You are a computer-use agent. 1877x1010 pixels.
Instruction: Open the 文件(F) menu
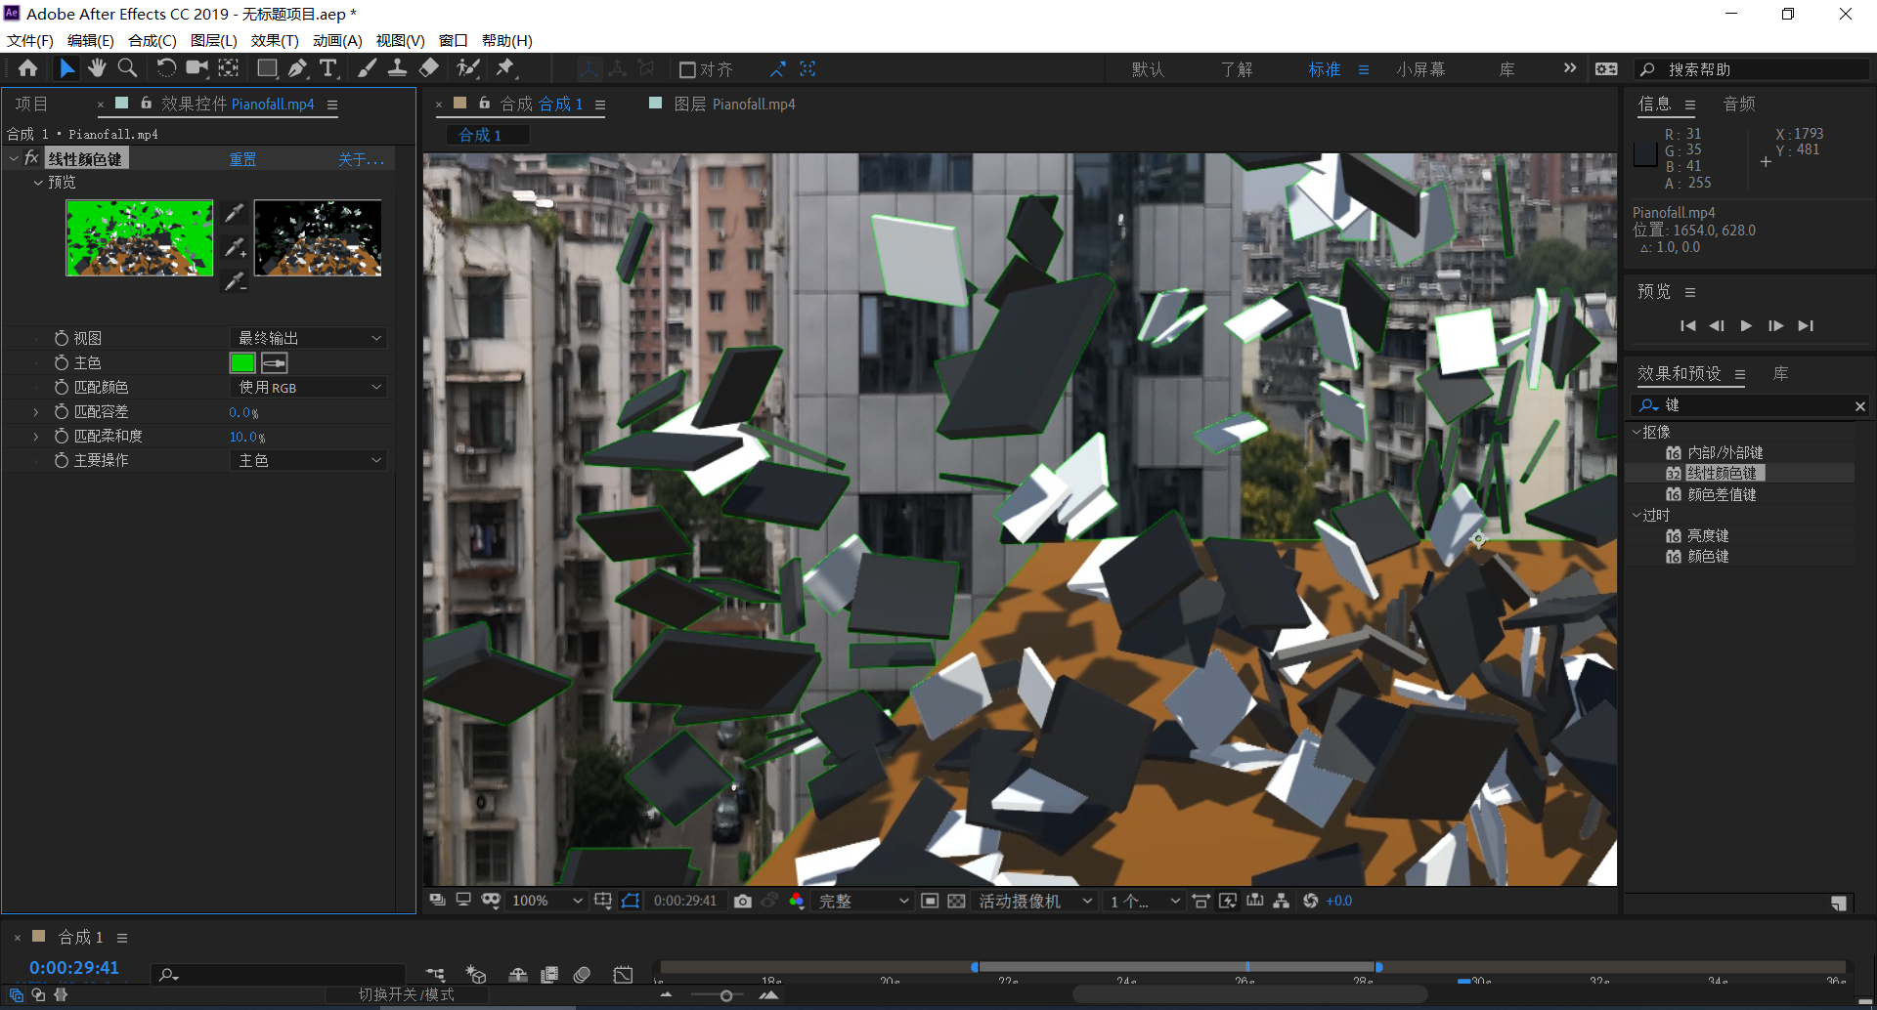click(30, 40)
